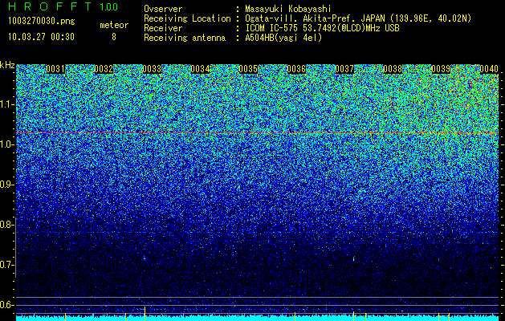The width and height of the screenshot is (505, 321).
Task: Click the 0.6 kHz axis tick label
Action: [7, 305]
